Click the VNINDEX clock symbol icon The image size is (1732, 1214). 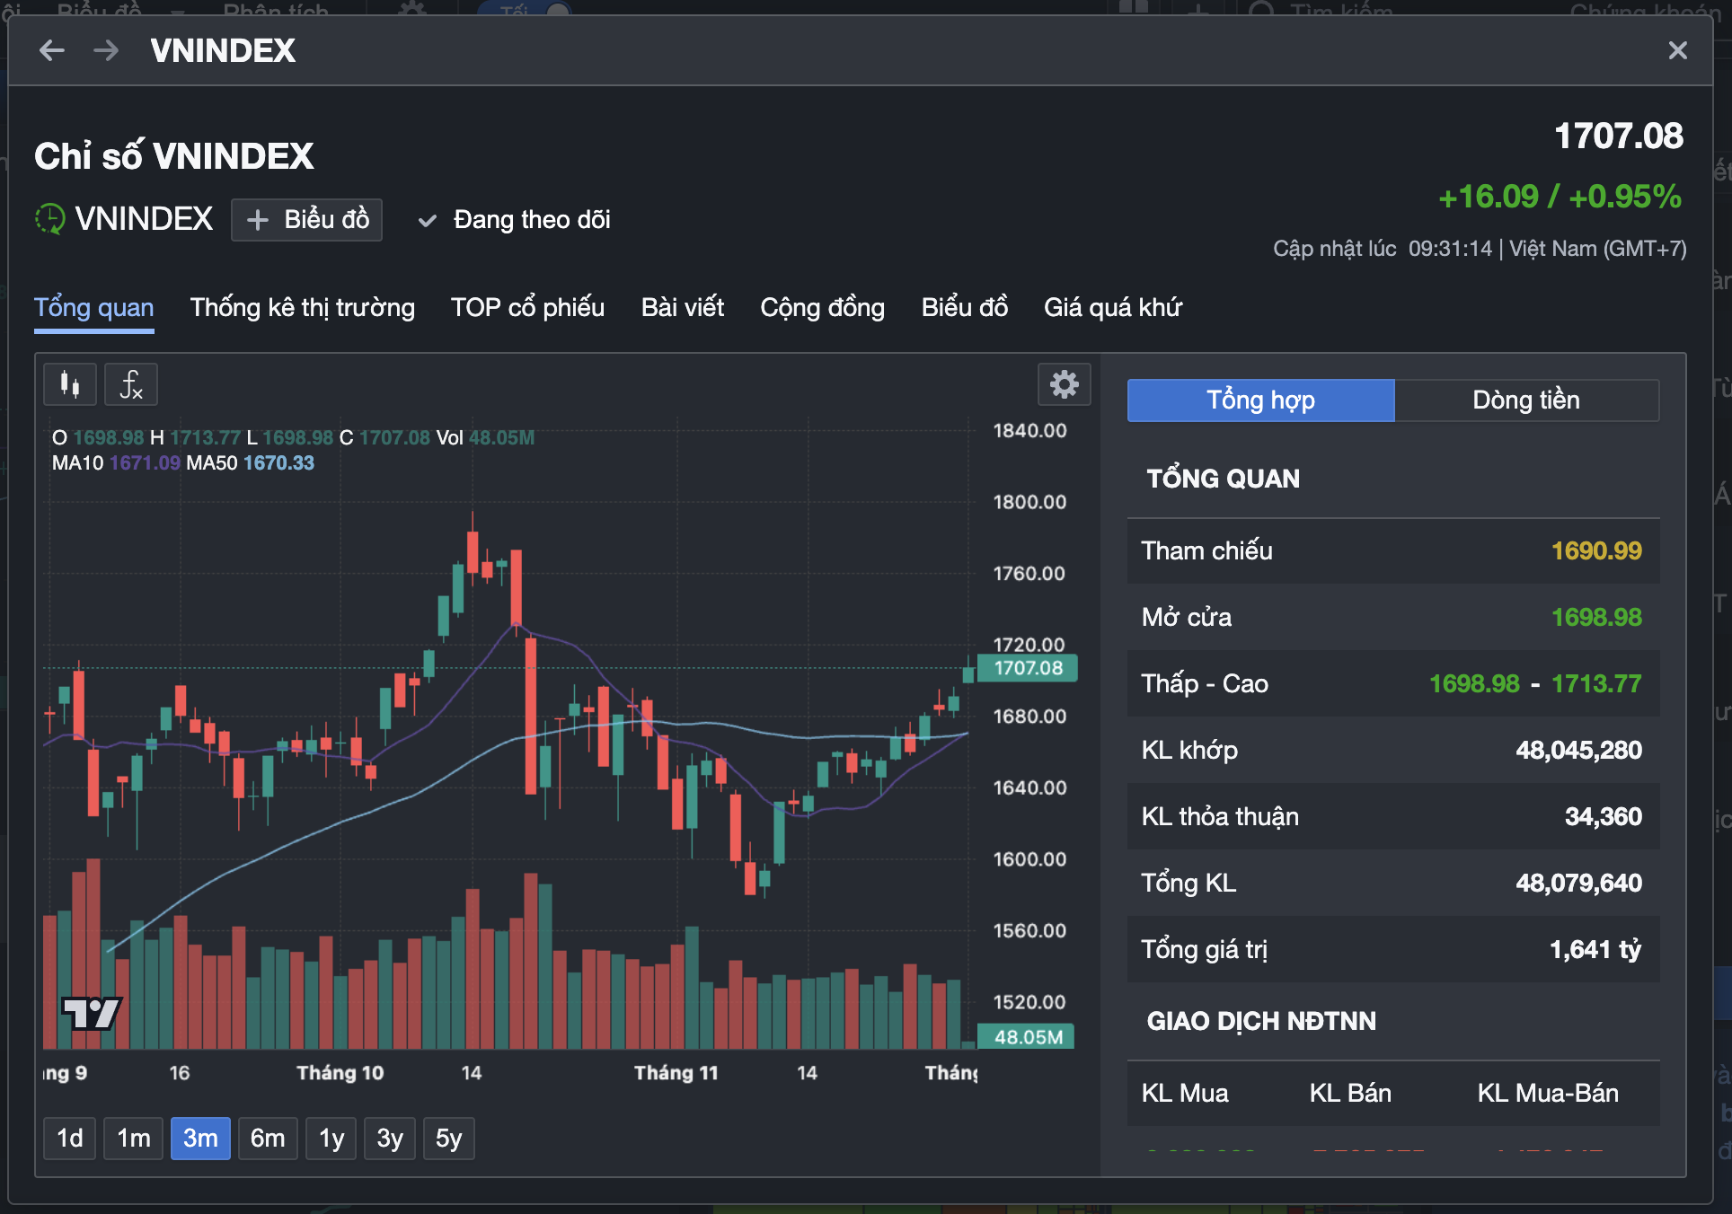(x=52, y=219)
